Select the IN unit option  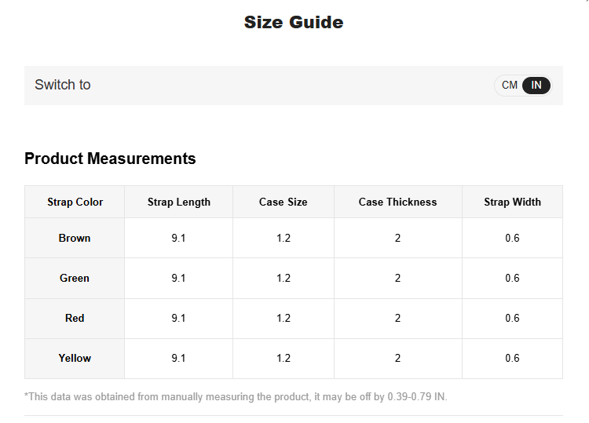536,86
